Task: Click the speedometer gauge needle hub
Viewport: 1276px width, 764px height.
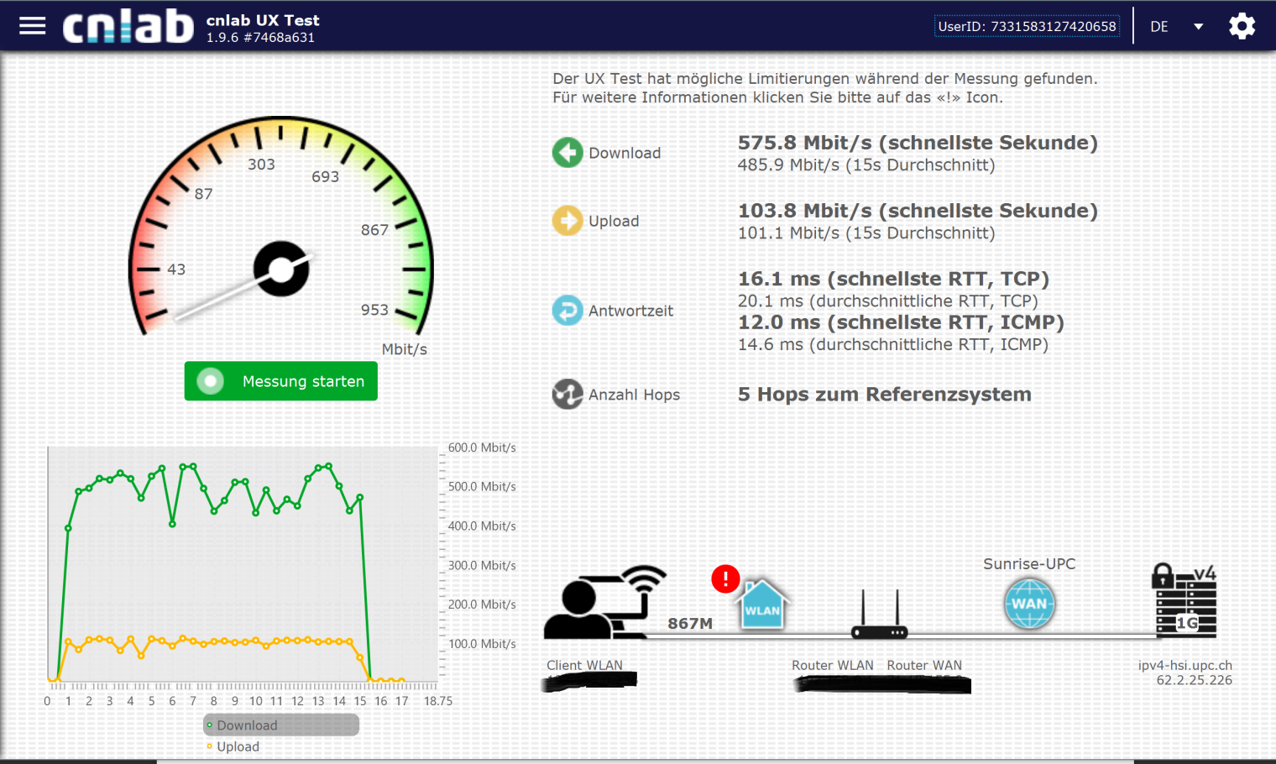Action: [281, 269]
